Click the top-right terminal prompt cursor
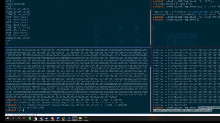Image resolution: width=220 pixels, height=123 pixels. [198, 20]
